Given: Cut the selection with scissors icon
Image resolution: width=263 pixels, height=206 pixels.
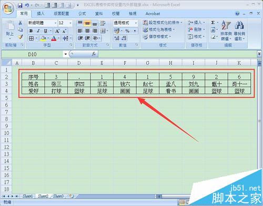Looking at the screenshot, I should pos(20,23).
